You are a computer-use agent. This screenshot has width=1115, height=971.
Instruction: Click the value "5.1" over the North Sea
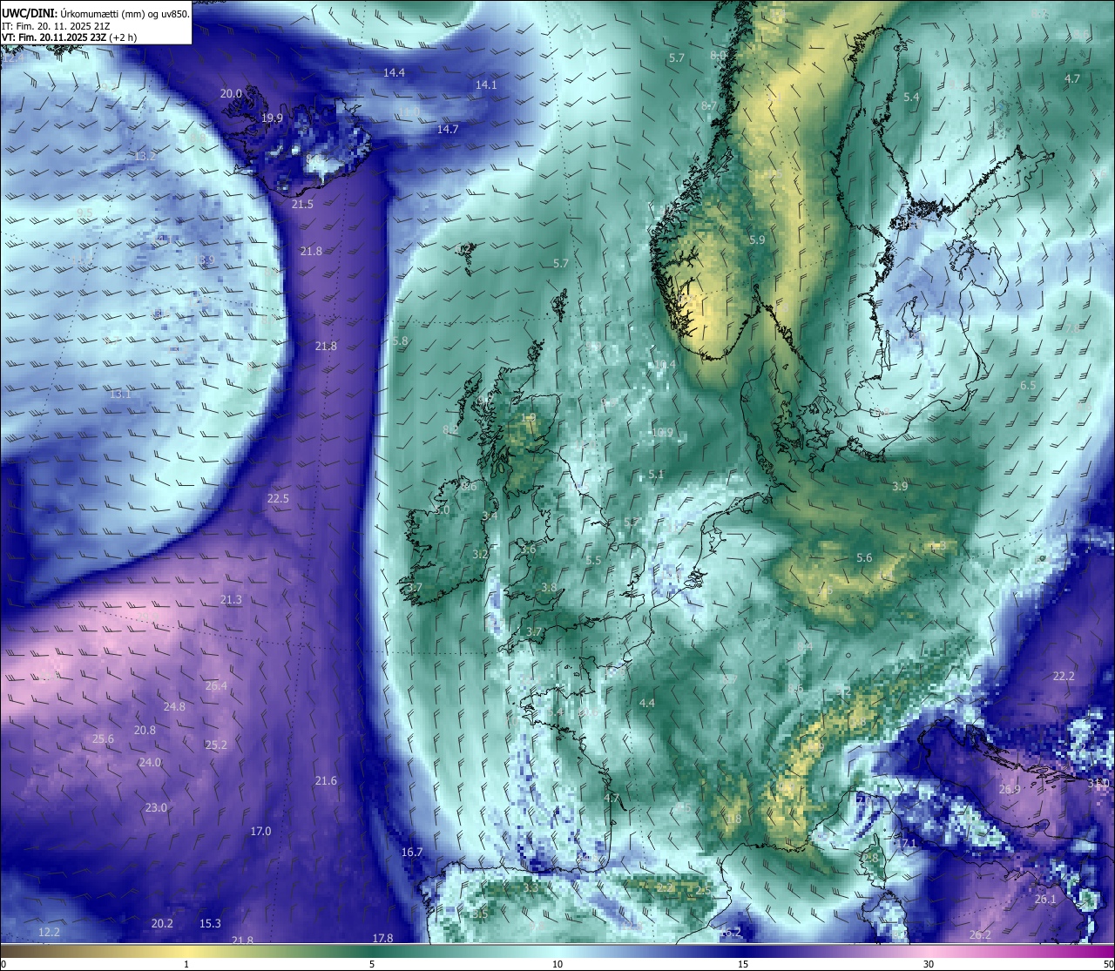click(x=656, y=474)
